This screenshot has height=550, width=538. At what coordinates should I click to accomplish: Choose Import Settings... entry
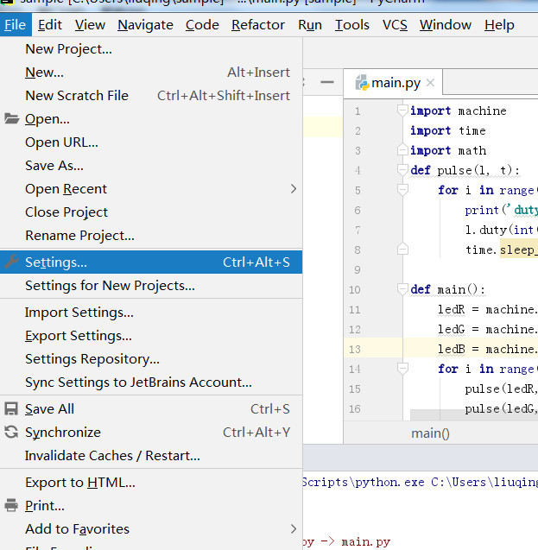[x=151, y=313]
